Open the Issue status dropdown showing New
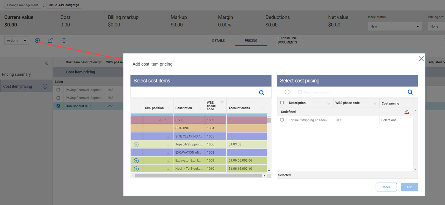Viewport: 445px width, 205px height. [394, 26]
